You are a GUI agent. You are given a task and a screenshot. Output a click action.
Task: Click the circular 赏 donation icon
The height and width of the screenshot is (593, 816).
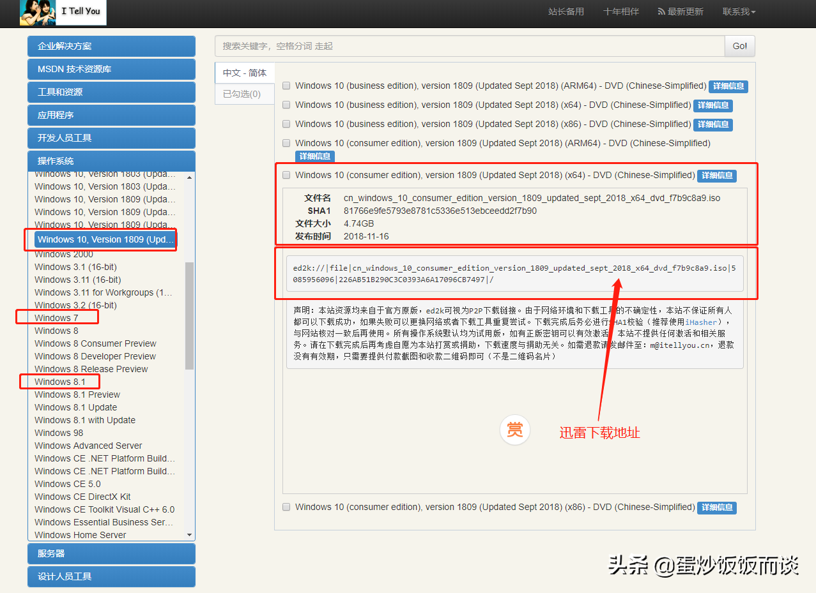(x=514, y=430)
